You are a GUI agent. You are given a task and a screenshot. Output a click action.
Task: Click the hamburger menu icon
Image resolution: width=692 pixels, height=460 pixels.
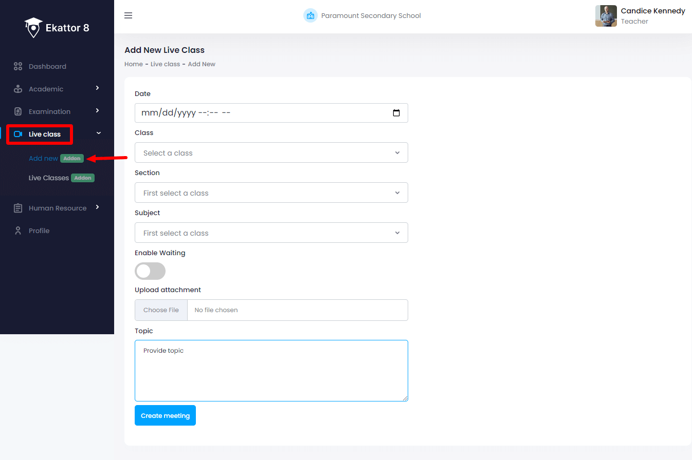tap(128, 15)
